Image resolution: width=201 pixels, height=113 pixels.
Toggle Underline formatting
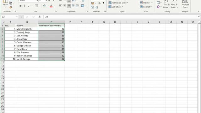tap(29, 6)
